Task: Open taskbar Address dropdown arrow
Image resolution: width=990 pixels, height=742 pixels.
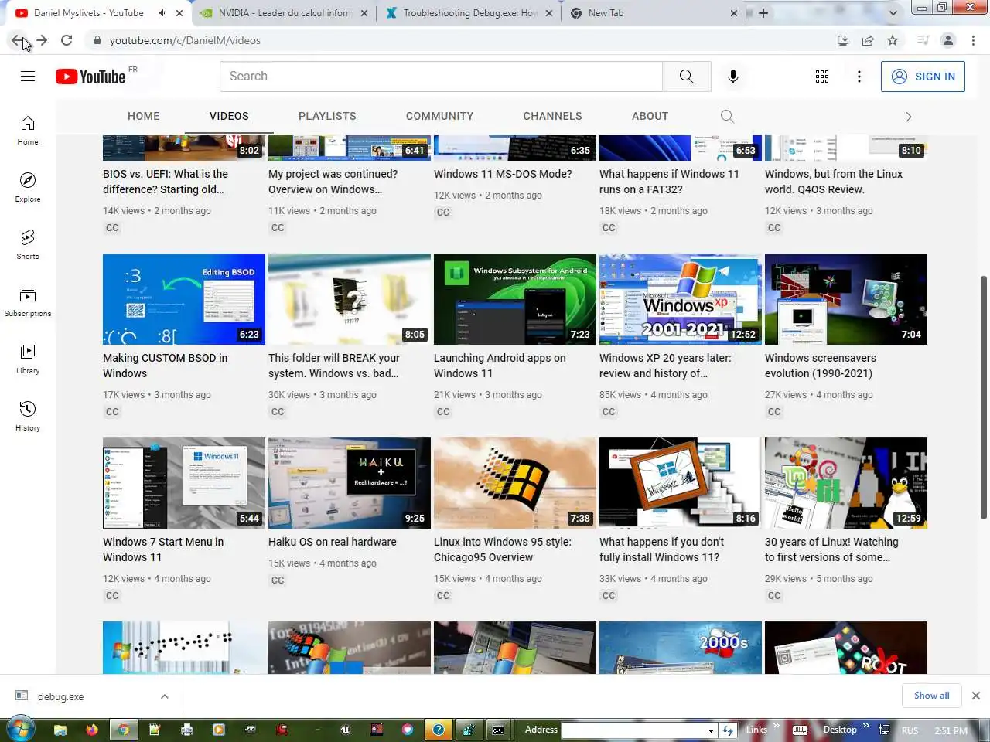Action: click(711, 730)
